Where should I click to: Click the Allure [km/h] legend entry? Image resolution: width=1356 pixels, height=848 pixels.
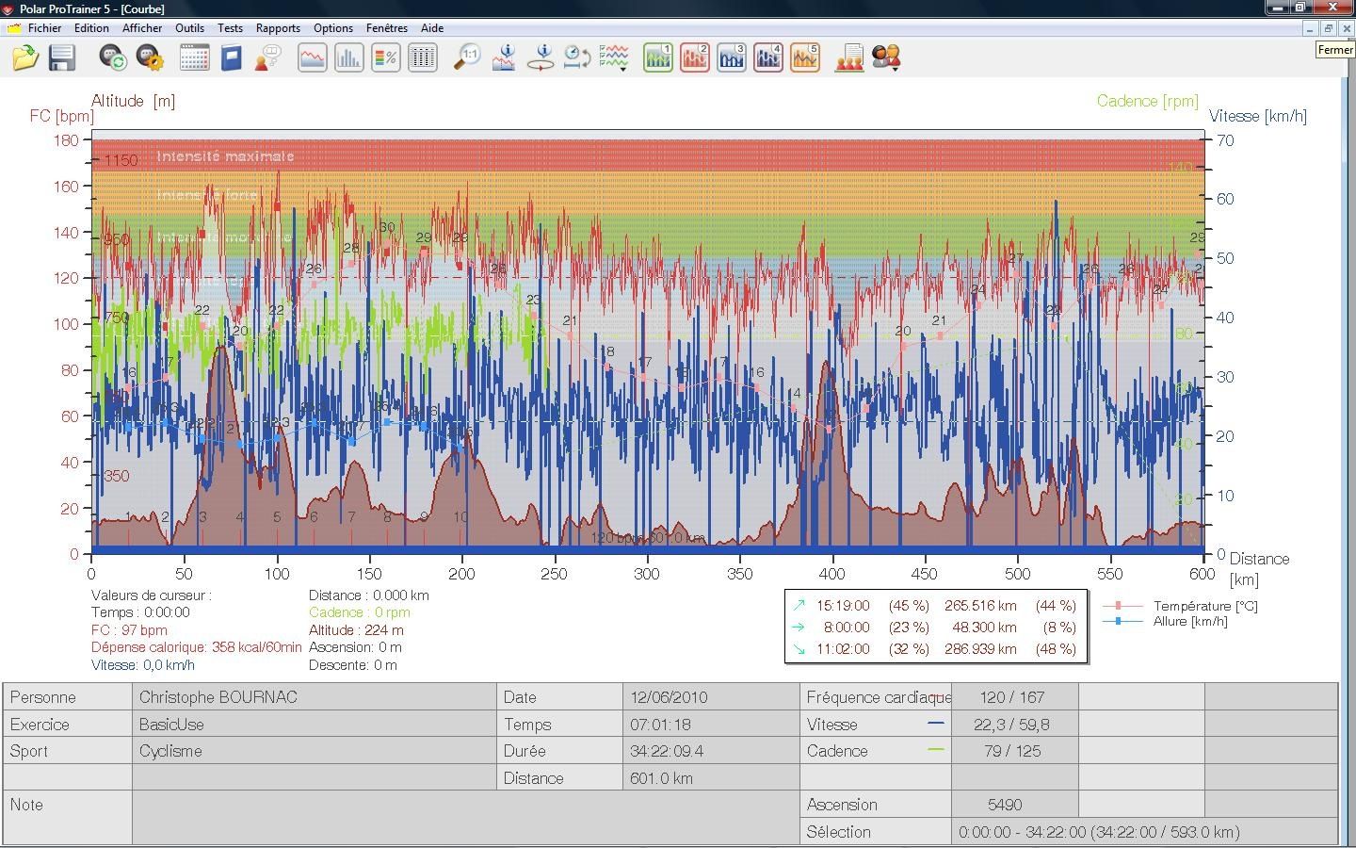1166,621
